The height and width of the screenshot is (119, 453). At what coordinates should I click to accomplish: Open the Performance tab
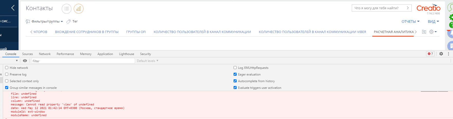pyautogui.click(x=65, y=54)
